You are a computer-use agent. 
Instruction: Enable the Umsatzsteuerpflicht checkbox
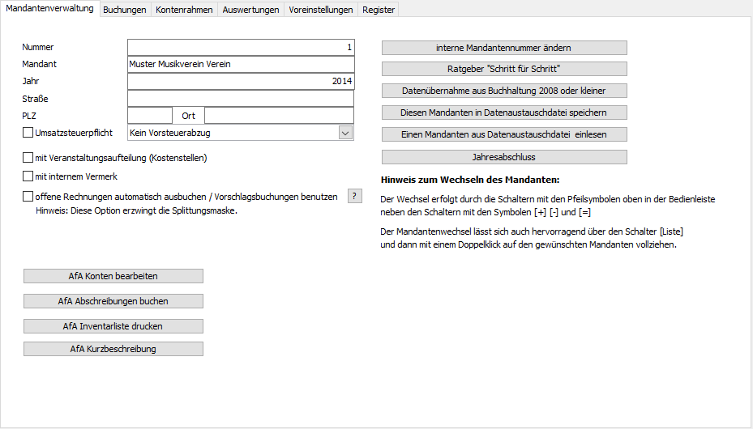(x=28, y=132)
